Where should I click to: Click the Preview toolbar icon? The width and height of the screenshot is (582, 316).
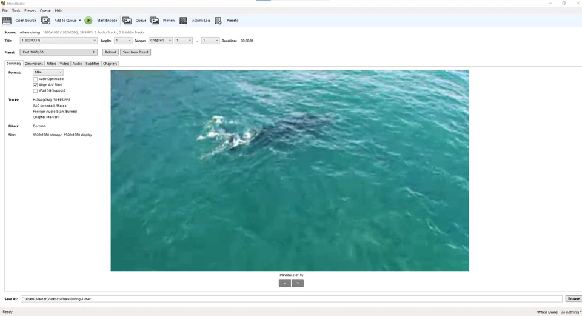point(155,21)
